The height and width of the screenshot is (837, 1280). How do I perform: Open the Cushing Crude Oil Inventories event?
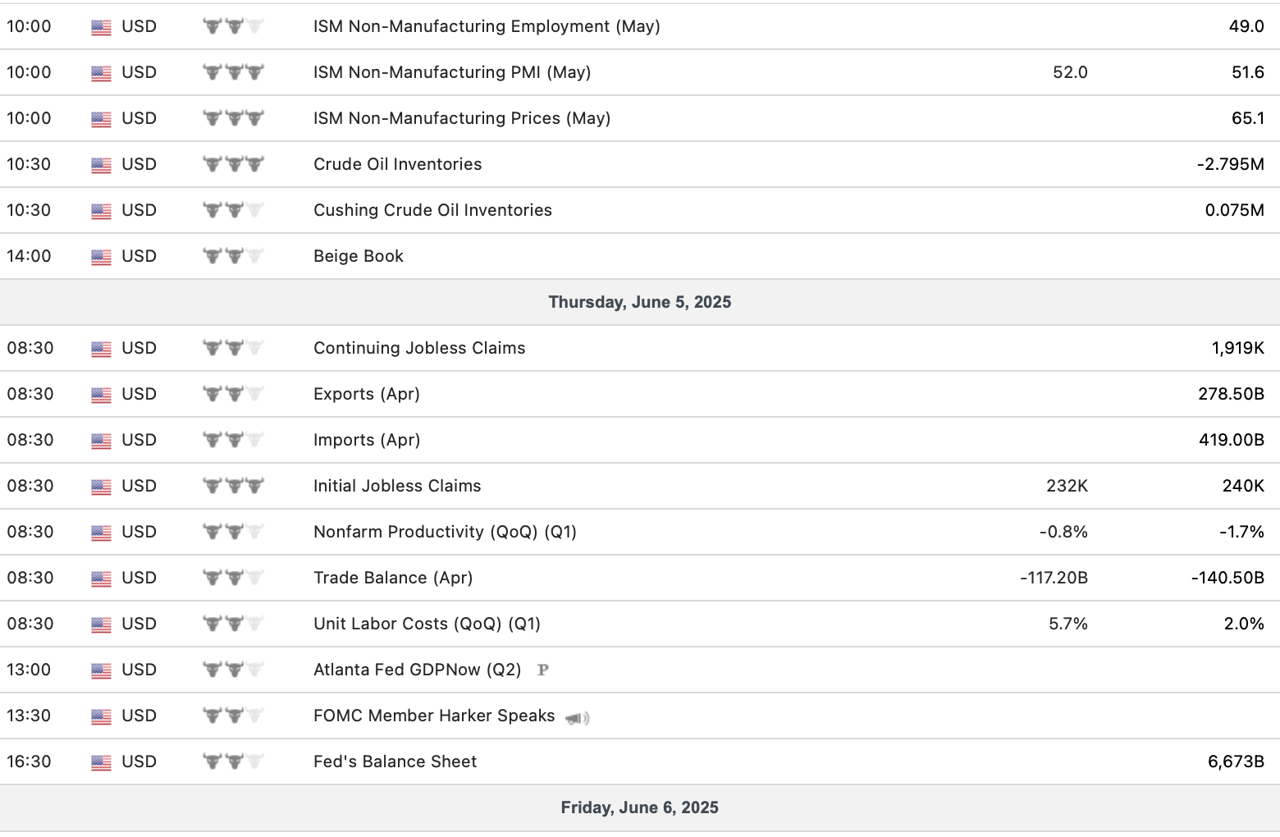click(432, 210)
